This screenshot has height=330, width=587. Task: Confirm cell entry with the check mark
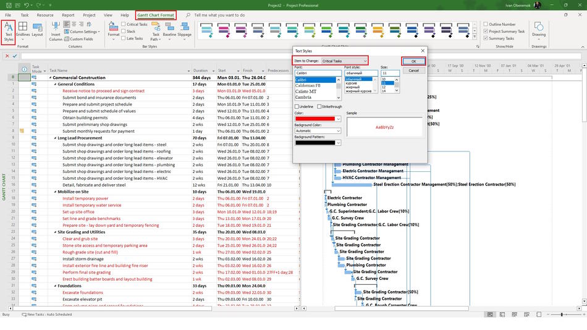click(x=15, y=56)
